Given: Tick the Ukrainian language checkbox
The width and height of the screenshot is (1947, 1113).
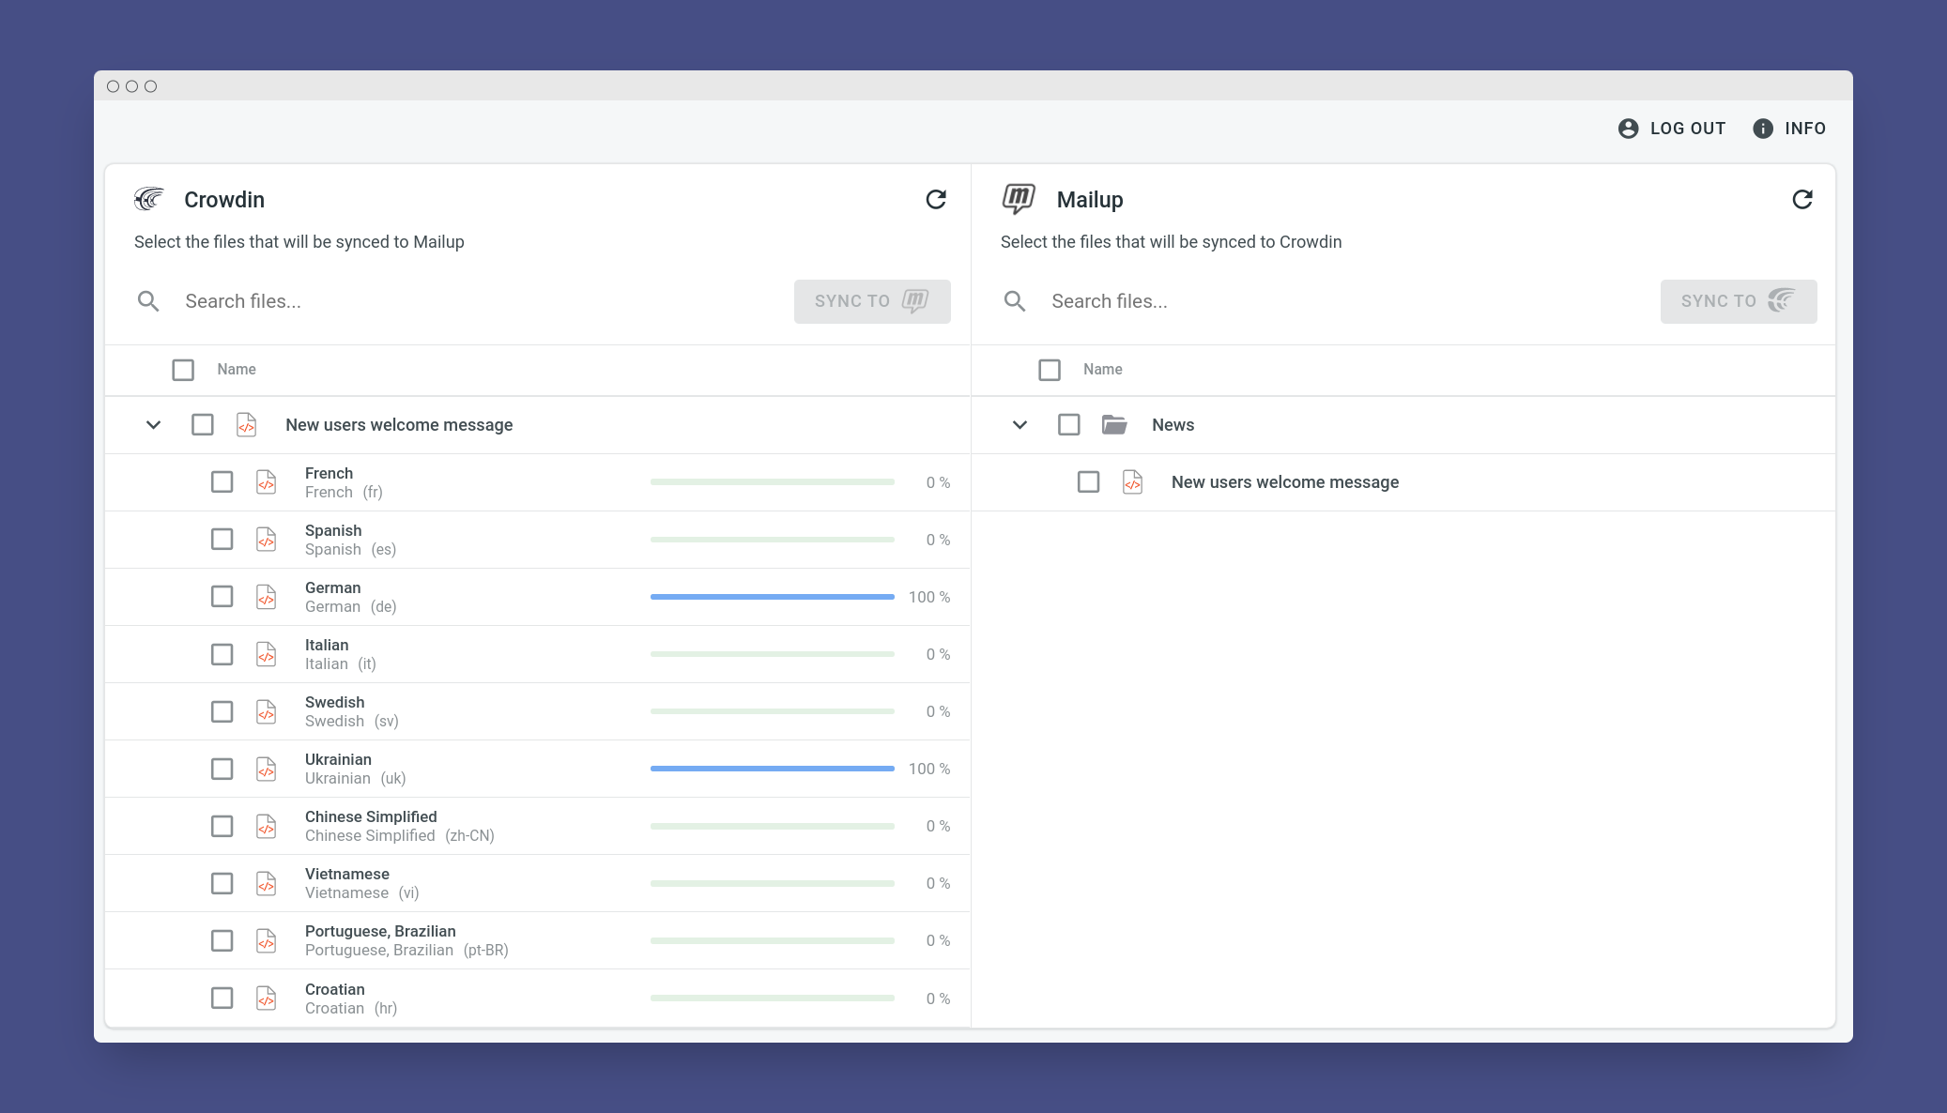Looking at the screenshot, I should 222,769.
